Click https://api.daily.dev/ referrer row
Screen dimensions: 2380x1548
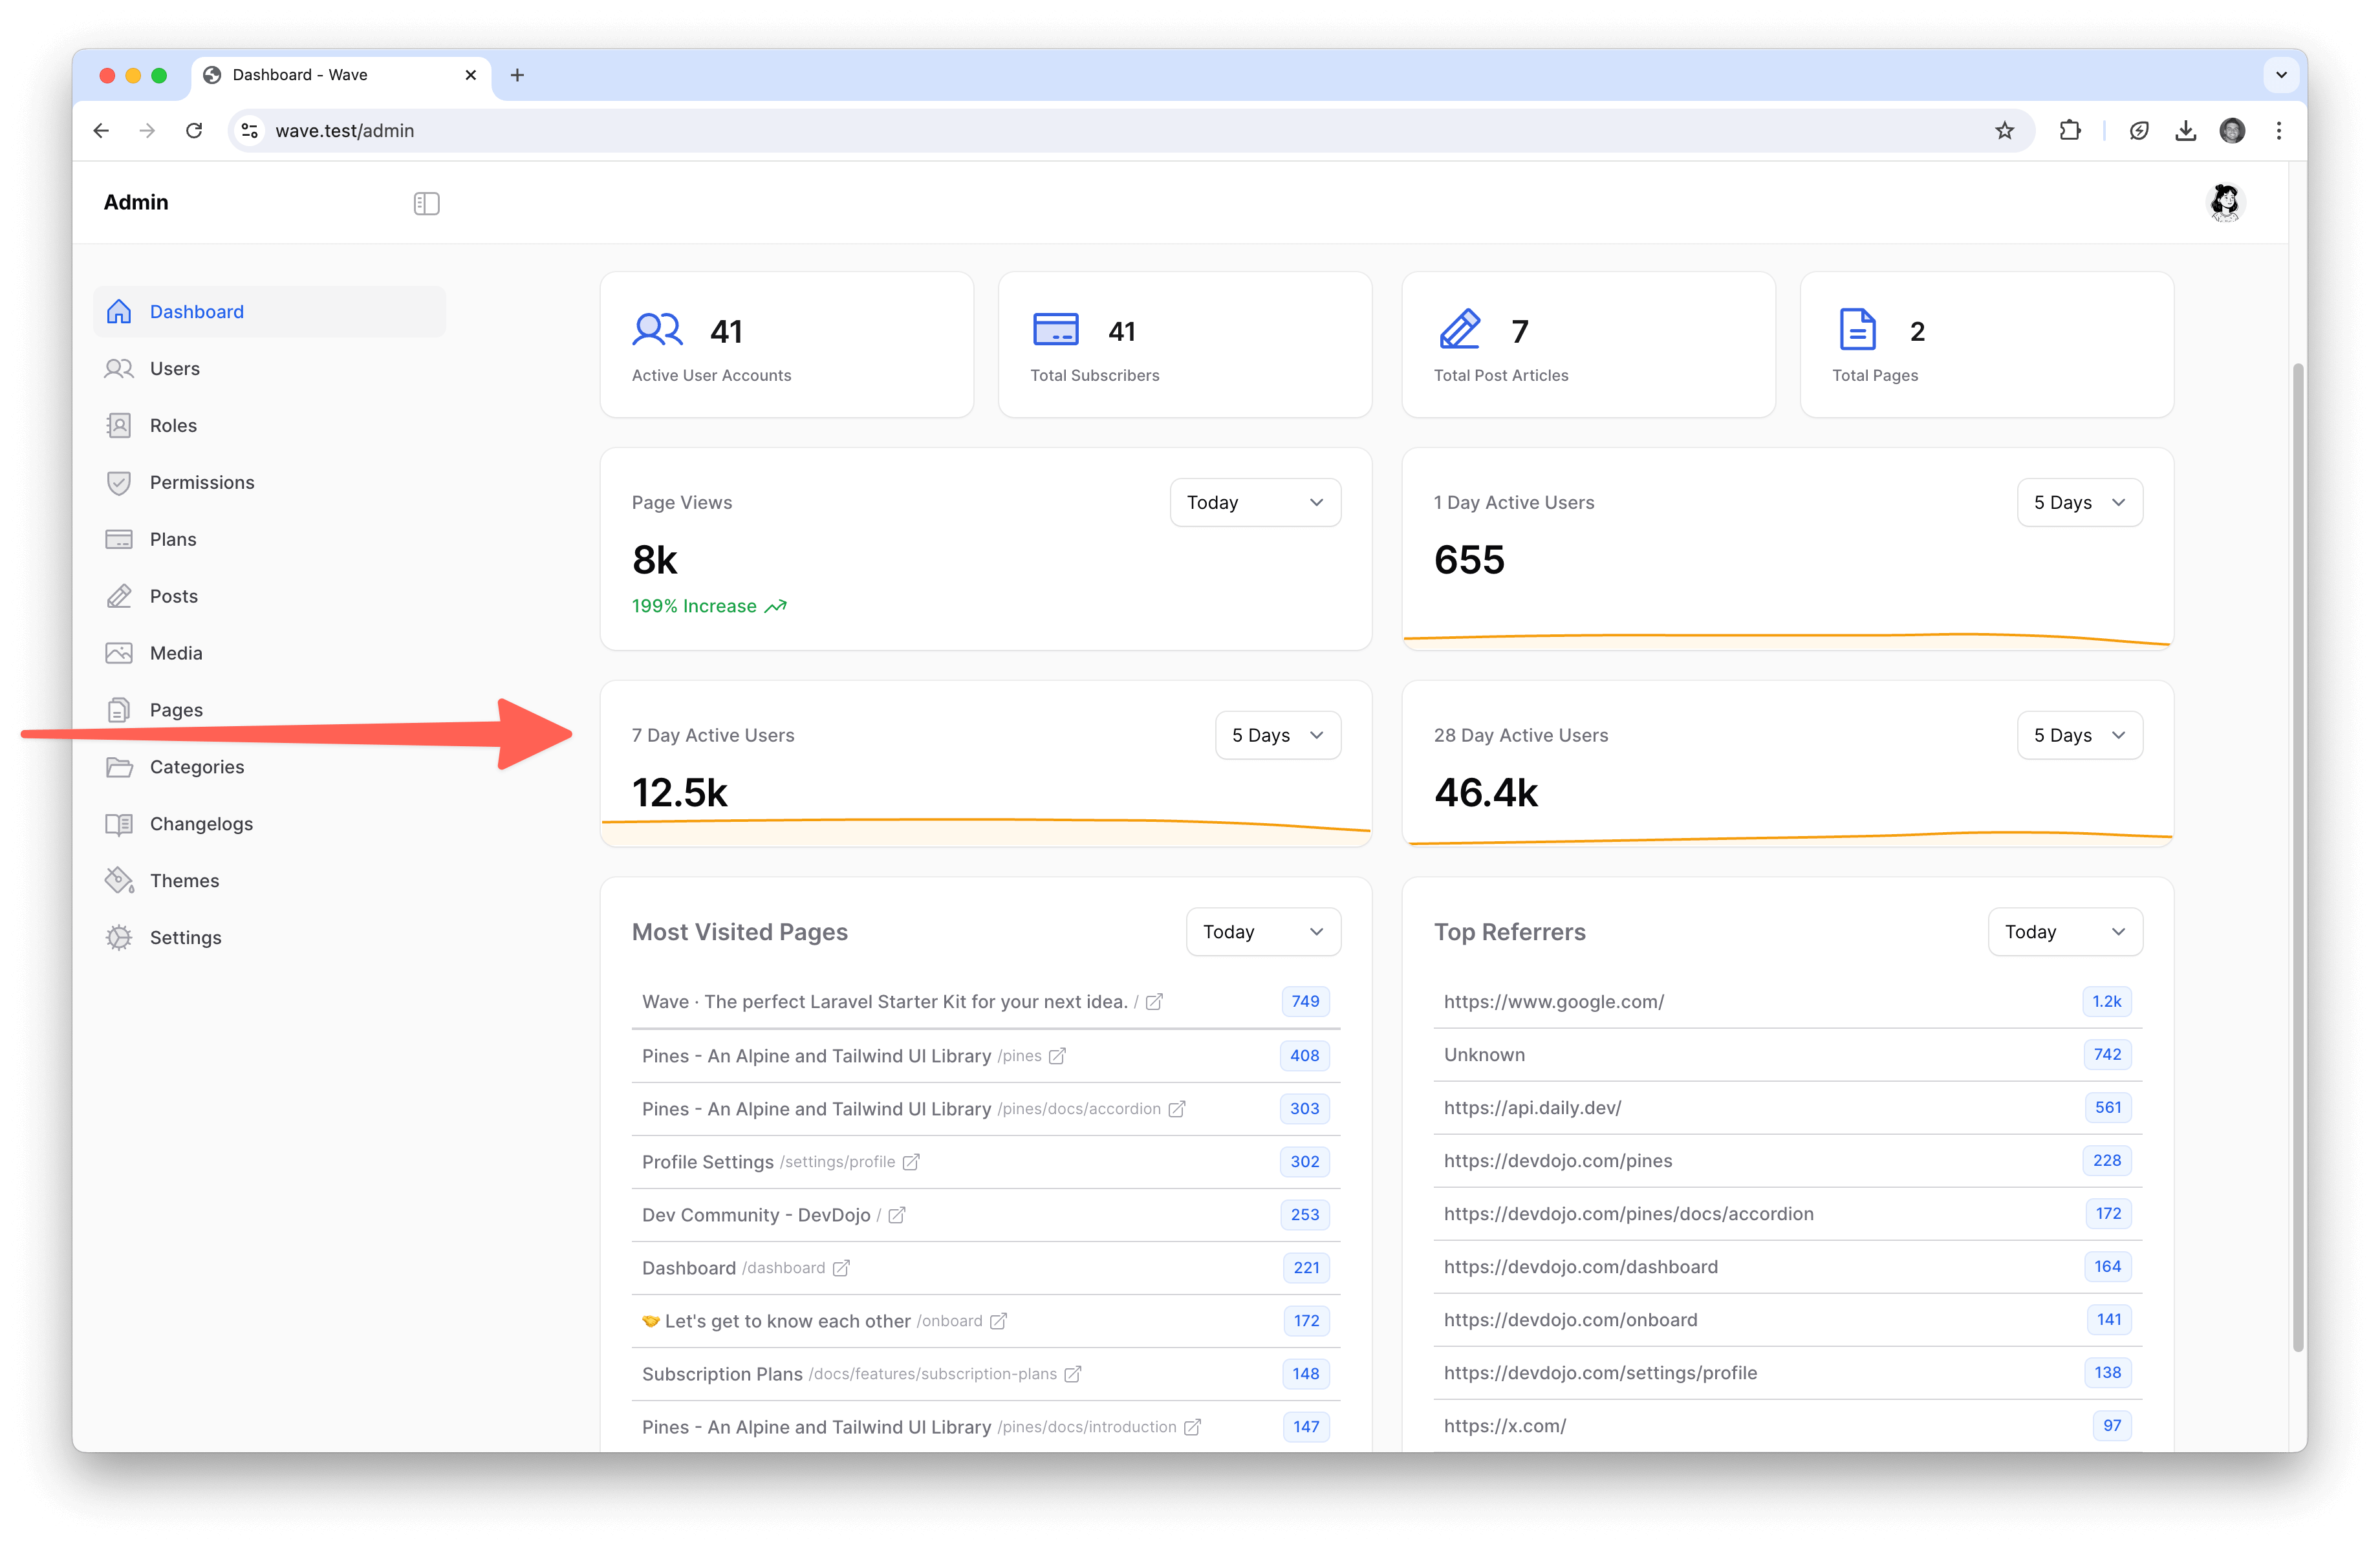tap(1787, 1108)
